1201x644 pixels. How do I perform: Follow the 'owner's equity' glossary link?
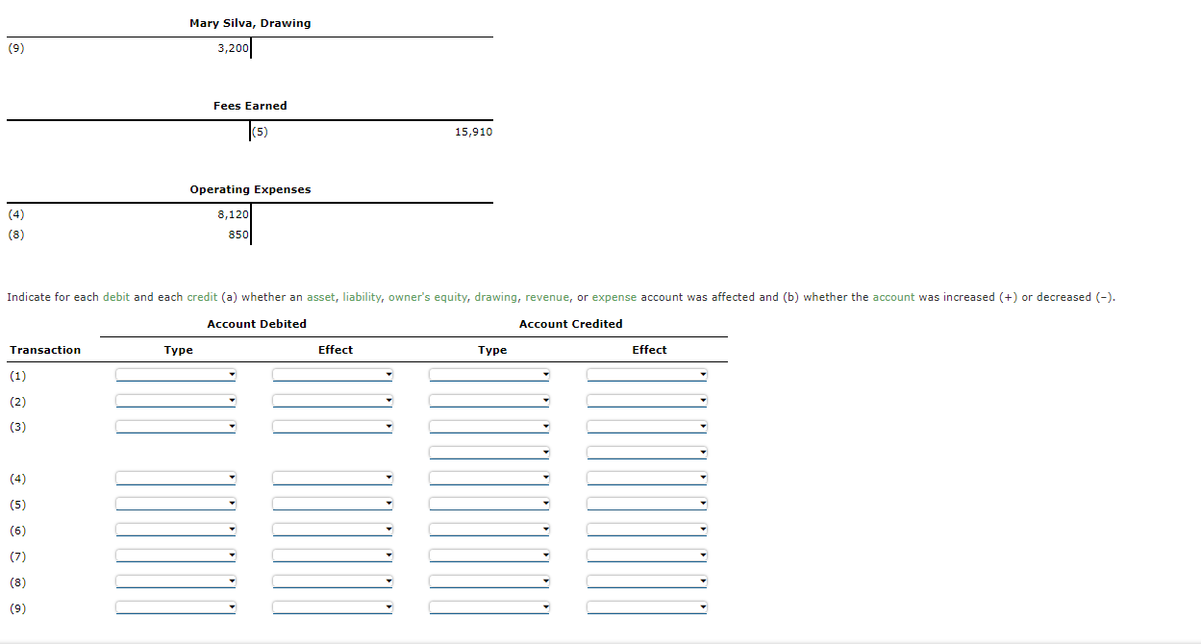428,297
